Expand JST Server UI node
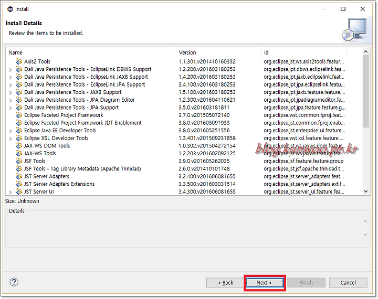The image size is (378, 299). tap(10, 193)
